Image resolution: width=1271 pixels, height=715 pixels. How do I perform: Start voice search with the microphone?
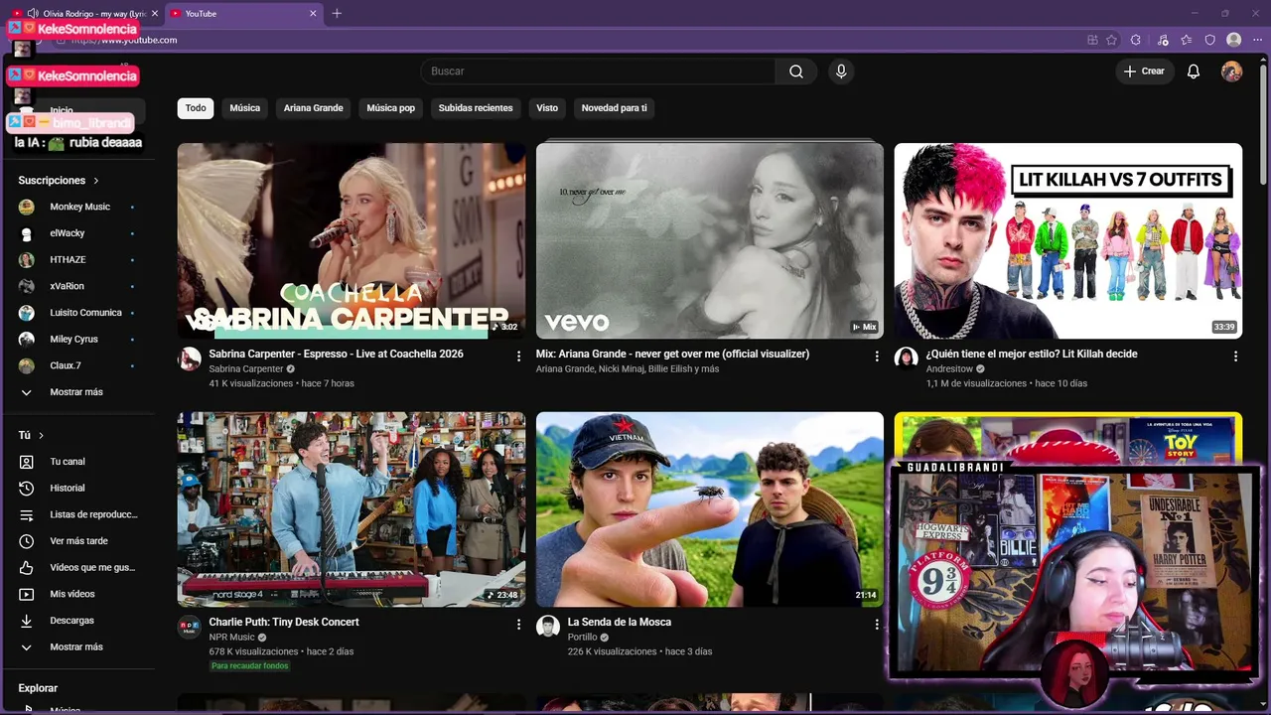click(841, 71)
